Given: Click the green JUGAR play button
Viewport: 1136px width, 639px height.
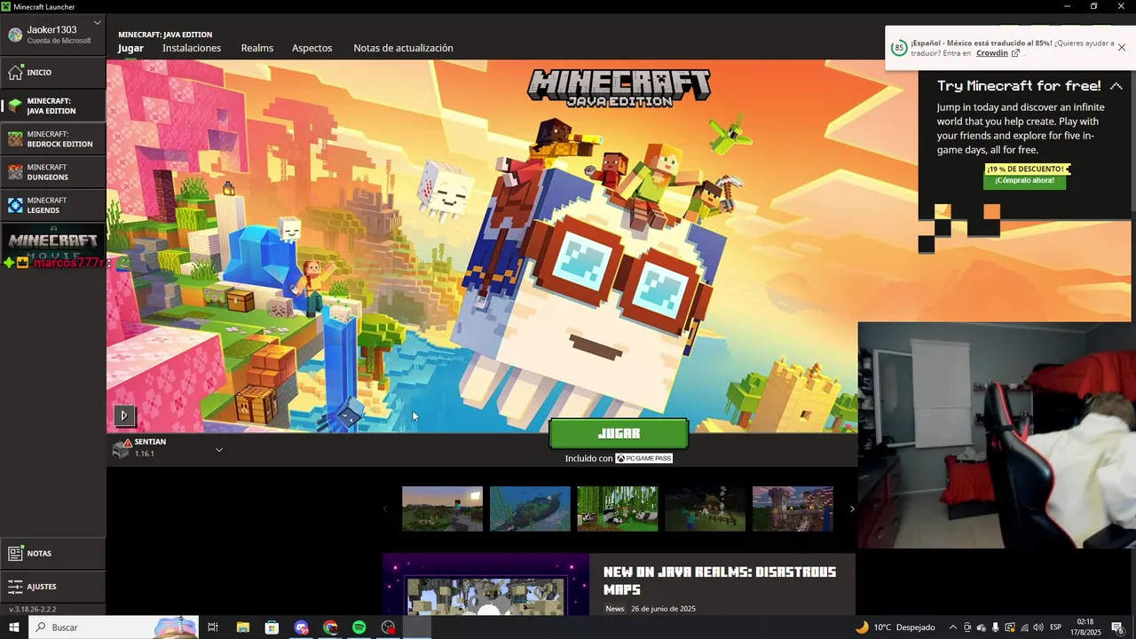Looking at the screenshot, I should (619, 434).
